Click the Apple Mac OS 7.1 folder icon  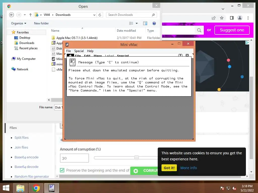[x=53, y=38]
